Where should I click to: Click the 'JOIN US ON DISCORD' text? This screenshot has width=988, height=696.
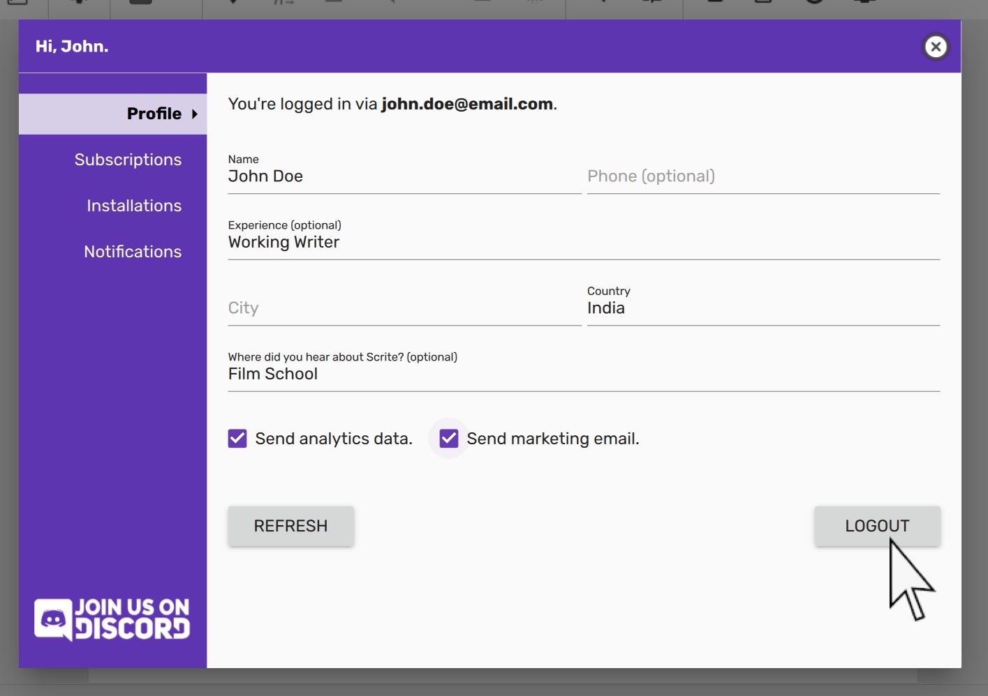(133, 619)
